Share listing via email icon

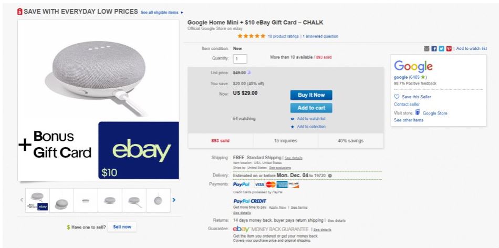pos(427,49)
